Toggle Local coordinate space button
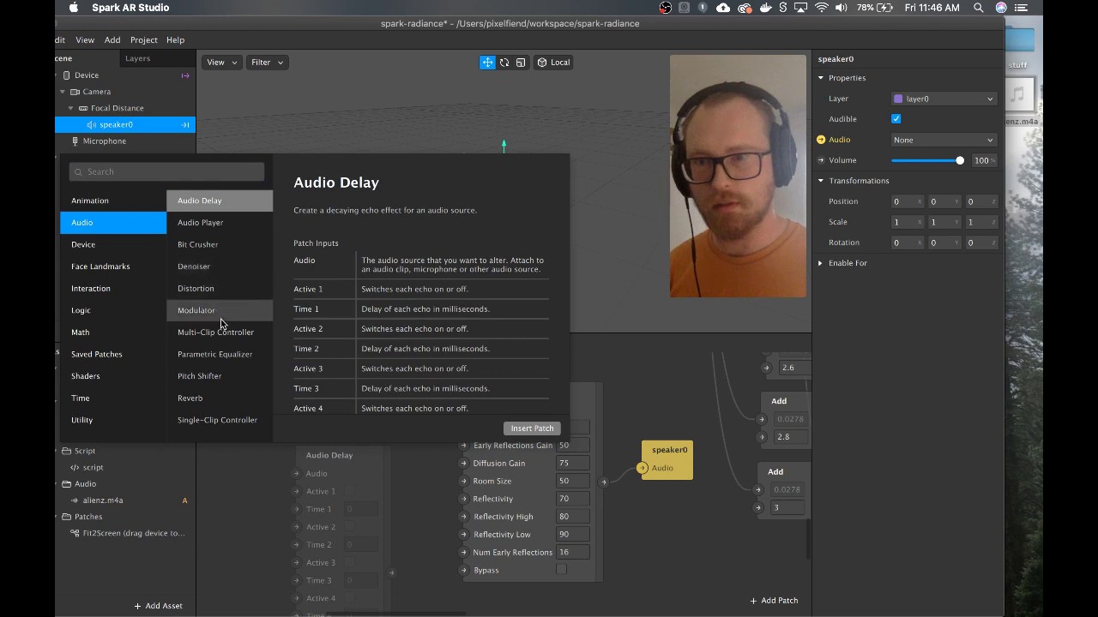This screenshot has height=617, width=1098. [x=553, y=63]
